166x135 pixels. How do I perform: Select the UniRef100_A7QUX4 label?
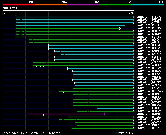pyautogui.click(x=149, y=111)
